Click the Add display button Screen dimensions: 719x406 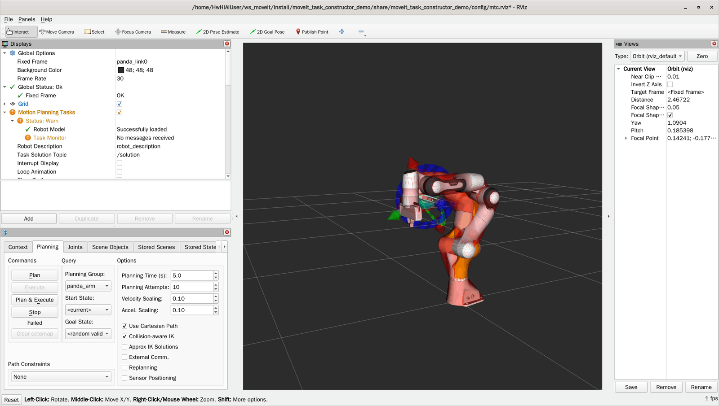29,218
